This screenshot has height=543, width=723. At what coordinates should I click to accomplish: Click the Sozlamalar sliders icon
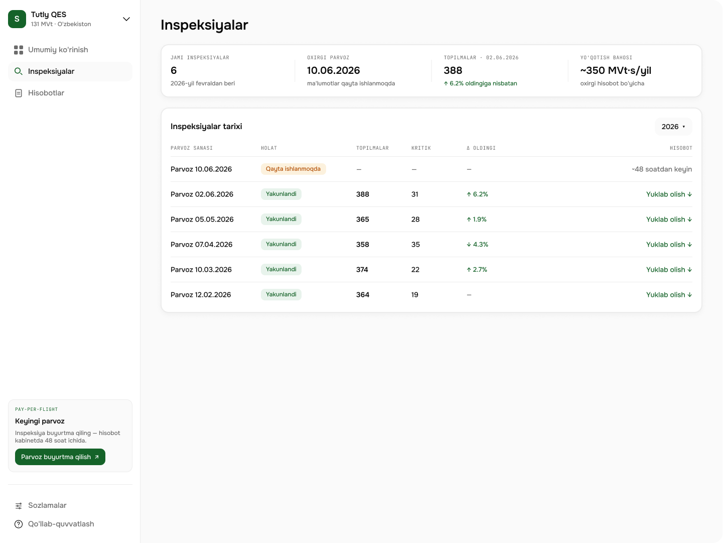tap(19, 505)
